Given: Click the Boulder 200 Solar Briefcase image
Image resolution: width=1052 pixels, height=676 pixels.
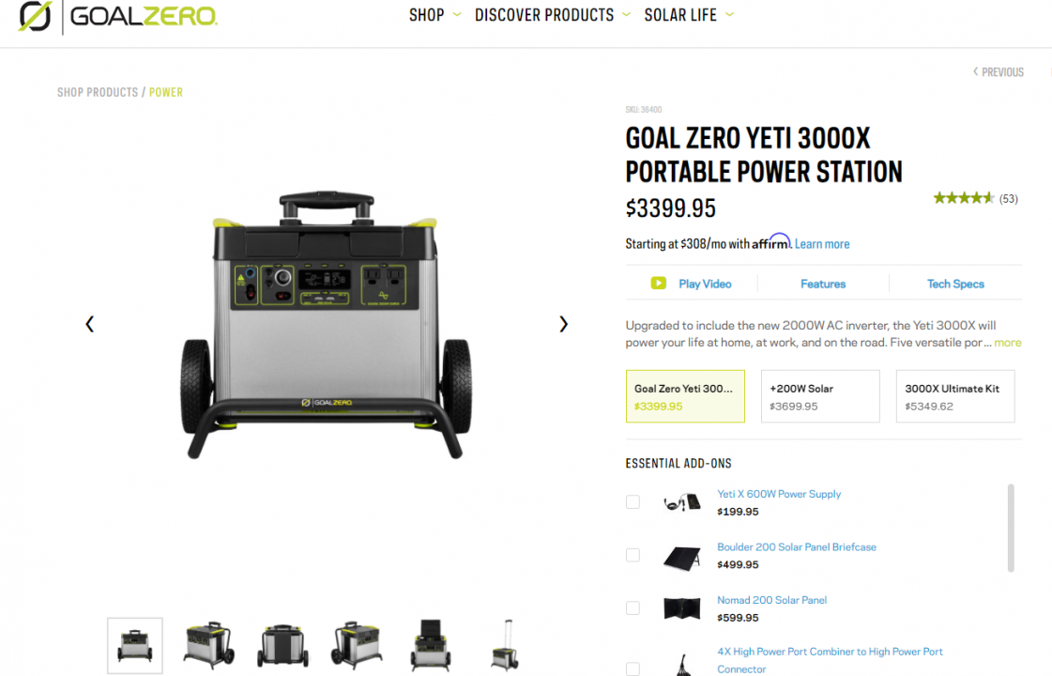Looking at the screenshot, I should click(681, 557).
